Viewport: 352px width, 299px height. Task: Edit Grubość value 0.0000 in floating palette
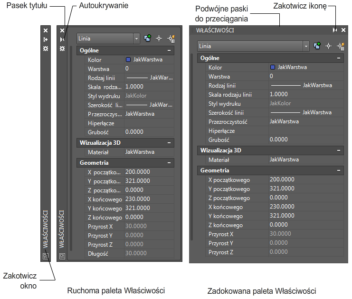click(x=149, y=132)
